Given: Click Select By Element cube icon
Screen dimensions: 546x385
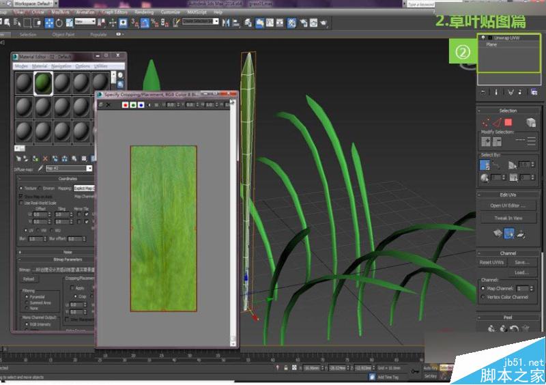Looking at the screenshot, I should [530, 122].
